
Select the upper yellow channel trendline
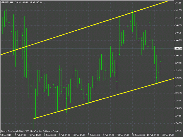pos(85,27)
